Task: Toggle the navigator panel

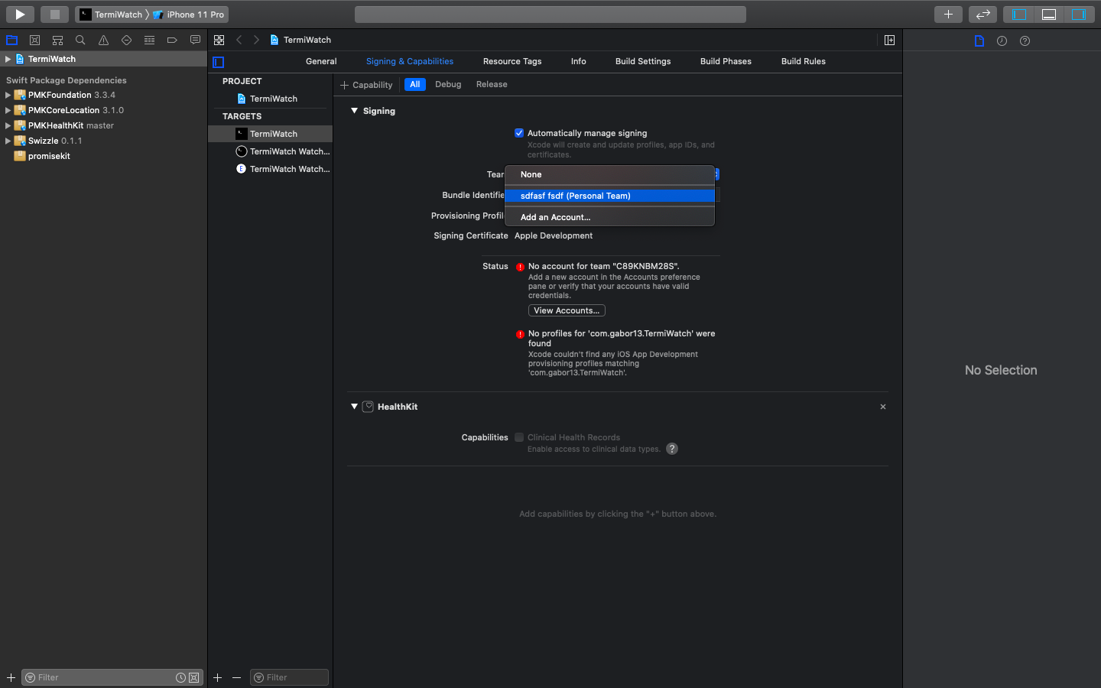Action: click(1019, 14)
